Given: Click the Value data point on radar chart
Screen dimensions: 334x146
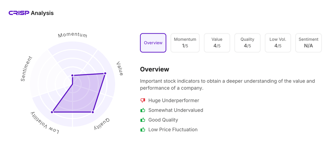Looking at the screenshot, I should [105, 73].
